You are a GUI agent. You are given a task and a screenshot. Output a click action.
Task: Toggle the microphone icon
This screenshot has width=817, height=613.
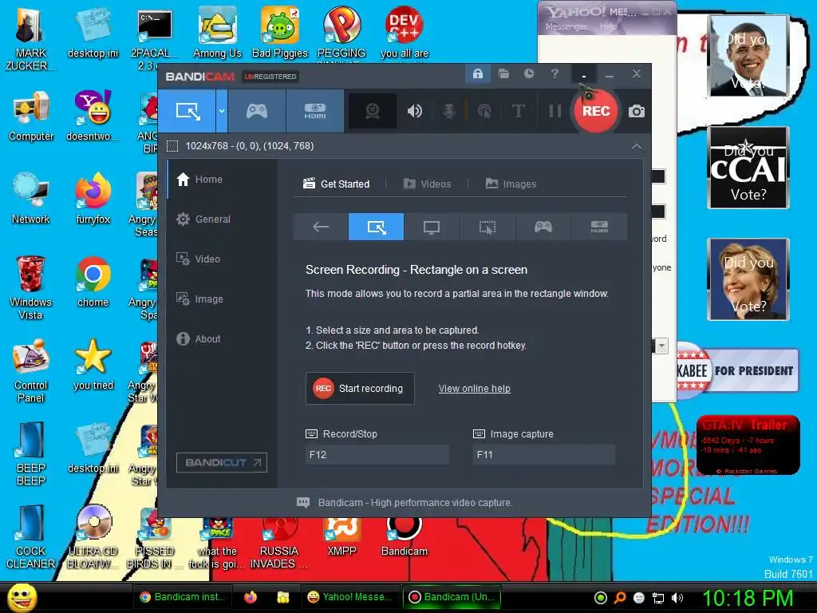[448, 110]
